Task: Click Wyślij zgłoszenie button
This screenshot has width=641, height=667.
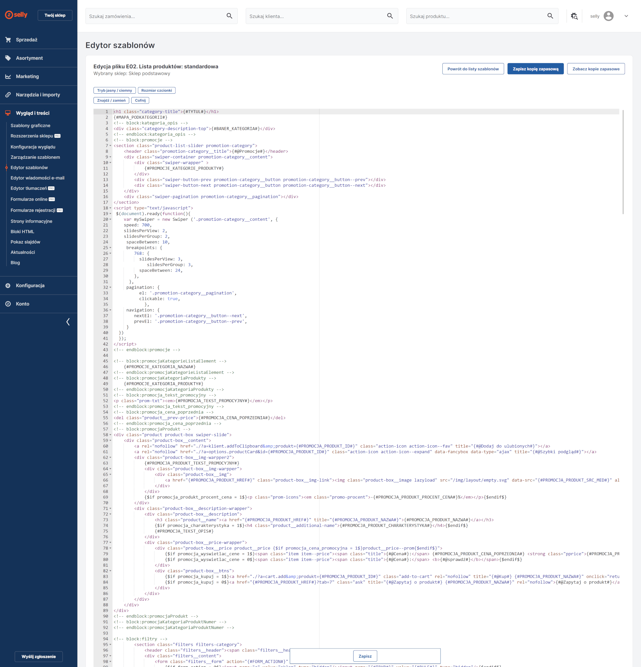Action: 38,657
